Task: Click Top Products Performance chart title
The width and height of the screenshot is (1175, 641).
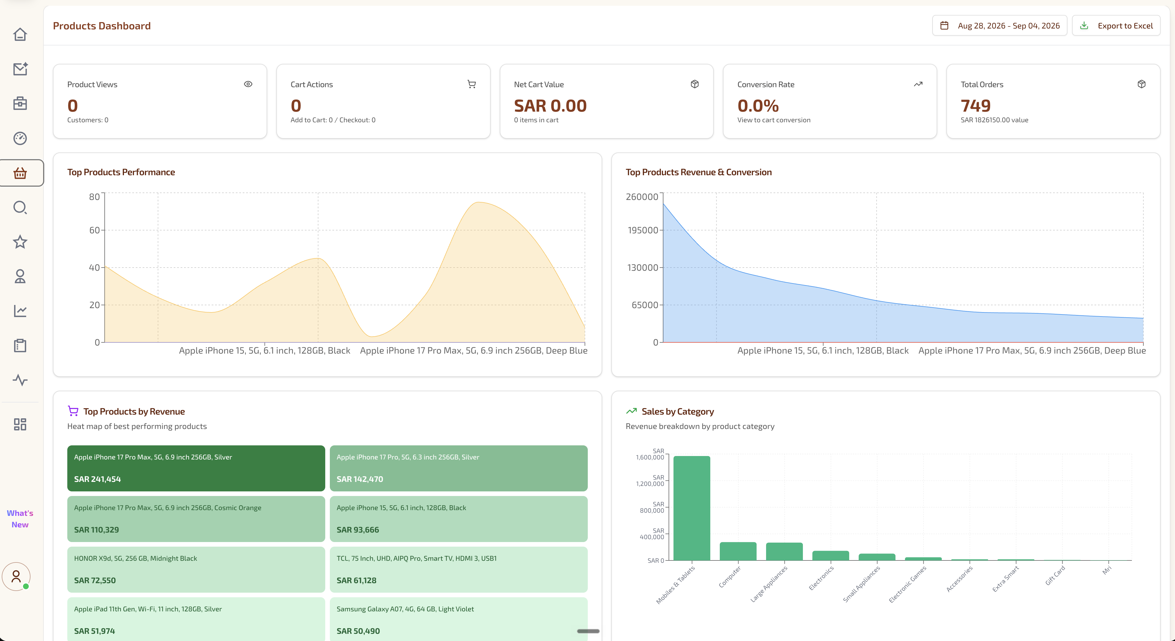Action: point(121,172)
